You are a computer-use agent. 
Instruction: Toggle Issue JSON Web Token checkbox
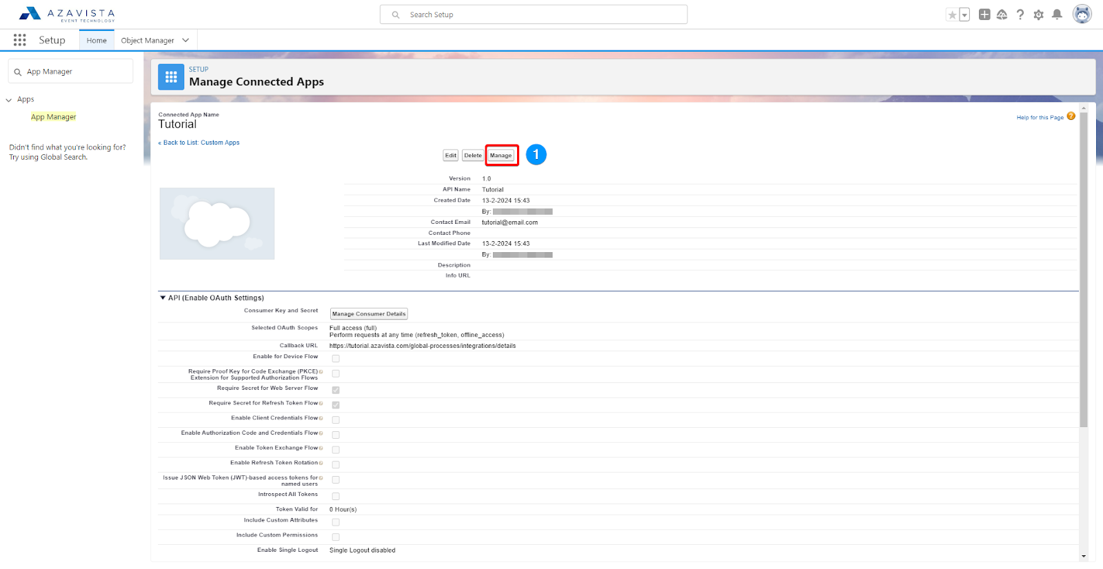coord(336,480)
